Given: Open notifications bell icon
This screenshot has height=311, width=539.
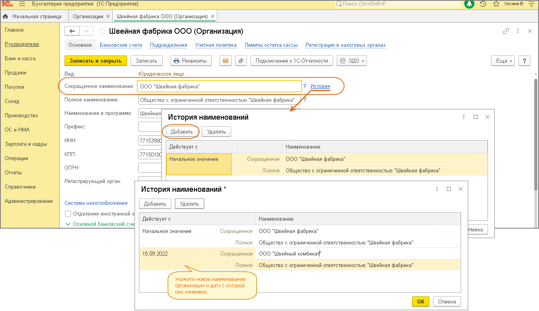Looking at the screenshot, I should 469,4.
